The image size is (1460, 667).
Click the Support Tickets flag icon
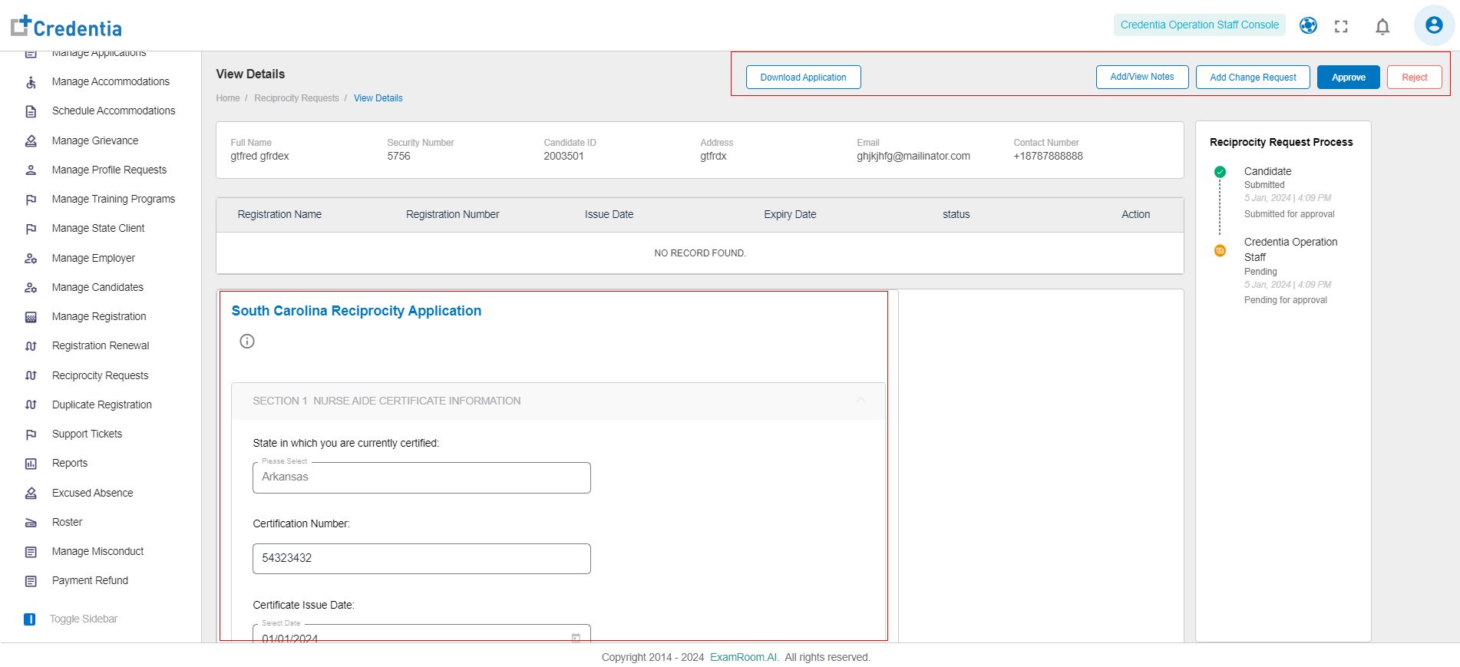click(31, 434)
